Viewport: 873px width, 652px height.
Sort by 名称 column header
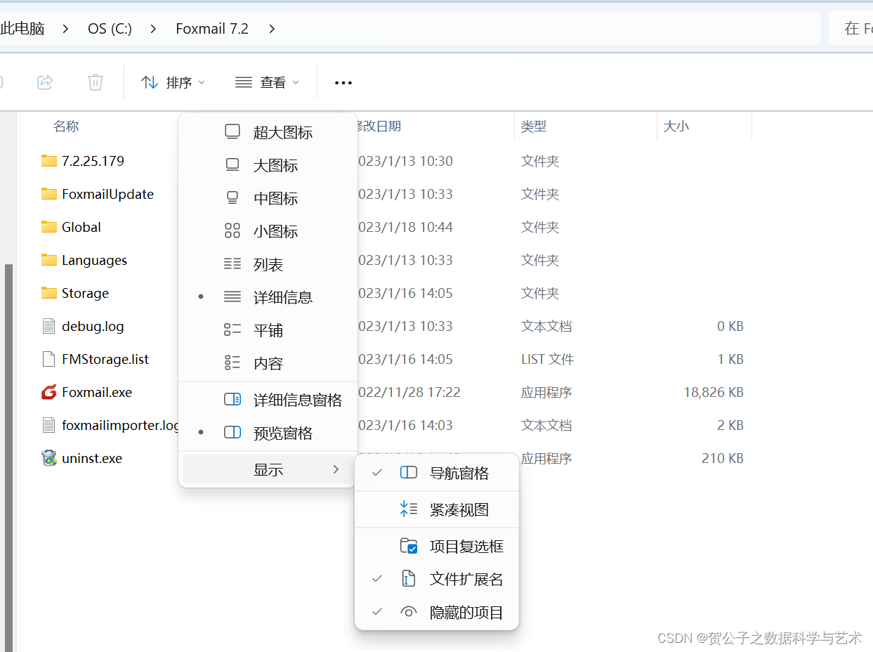click(x=66, y=126)
